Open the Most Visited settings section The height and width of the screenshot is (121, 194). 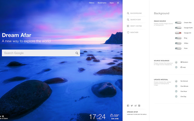[135, 26]
